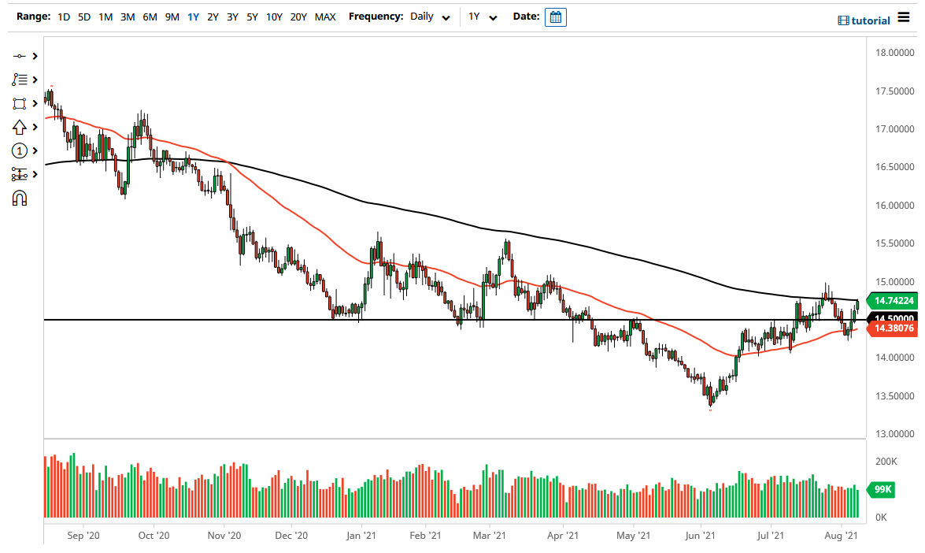Expand the 1Y period dropdown
The width and height of the screenshot is (925, 553).
483,17
